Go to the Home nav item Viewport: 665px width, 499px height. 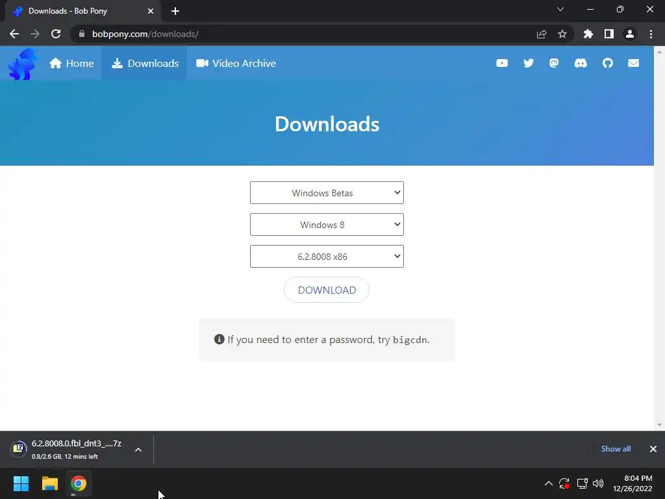coord(71,63)
